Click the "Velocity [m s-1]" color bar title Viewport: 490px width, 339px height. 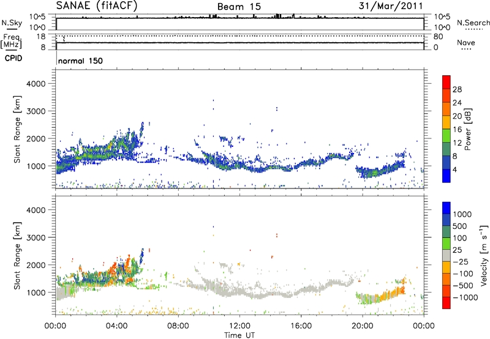(484, 255)
